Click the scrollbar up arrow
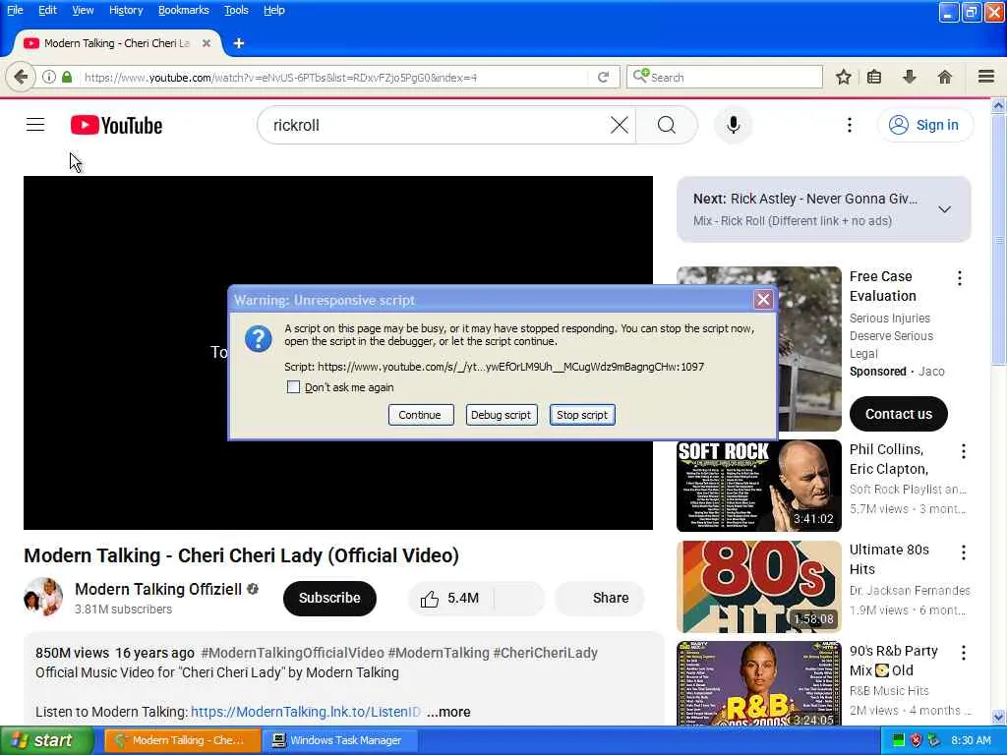Viewport: 1007px width, 755px height. [998, 106]
